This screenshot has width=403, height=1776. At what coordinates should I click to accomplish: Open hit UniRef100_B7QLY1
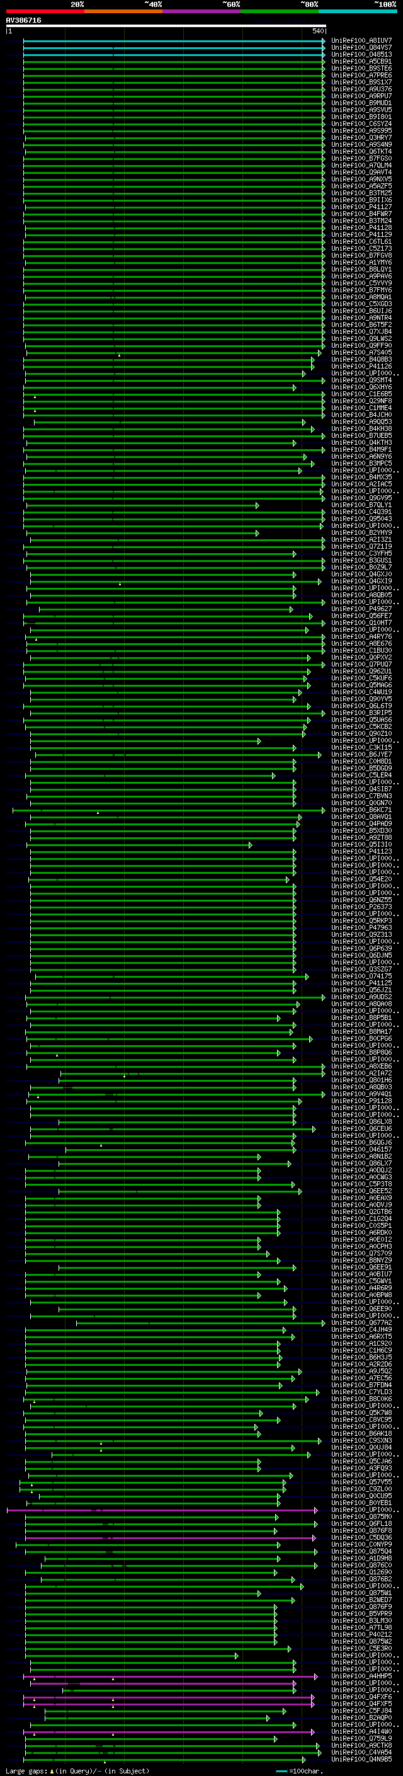(361, 505)
